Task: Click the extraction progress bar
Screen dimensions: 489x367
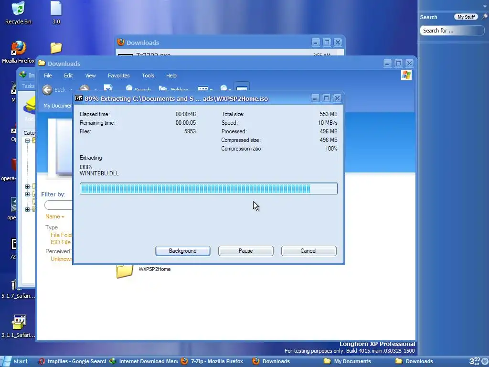Action: pos(209,188)
